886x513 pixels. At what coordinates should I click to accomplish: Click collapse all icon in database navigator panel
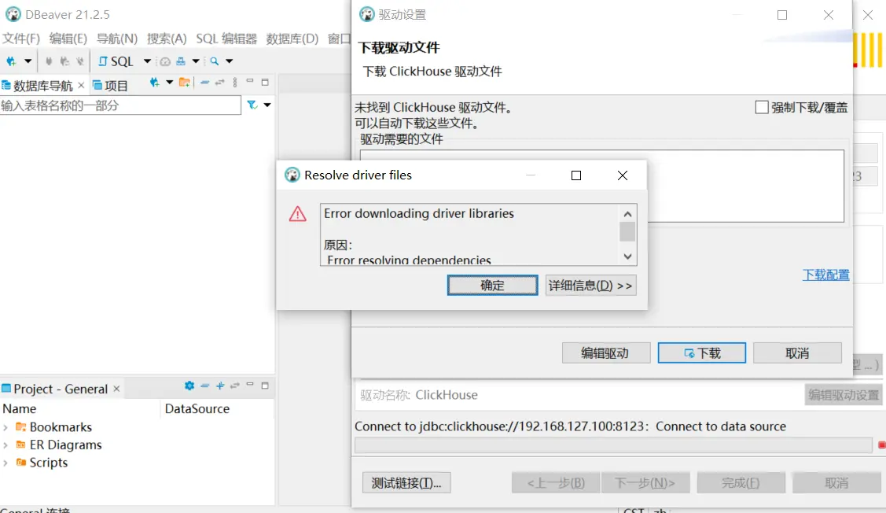(x=205, y=83)
